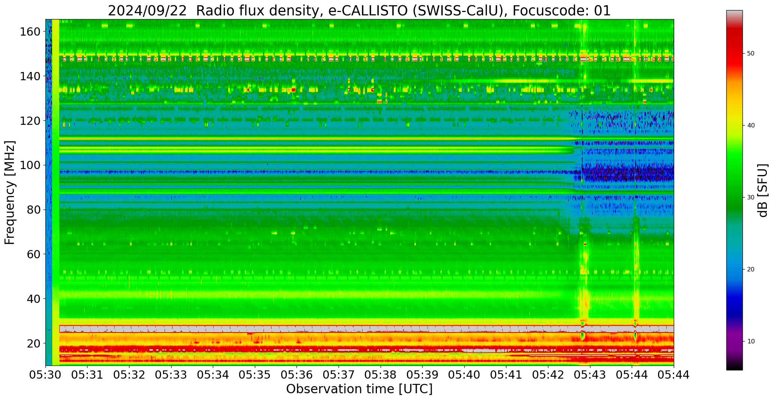The width and height of the screenshot is (774, 400).
Task: Click the colorbar 40 tick label
Action: (x=751, y=126)
